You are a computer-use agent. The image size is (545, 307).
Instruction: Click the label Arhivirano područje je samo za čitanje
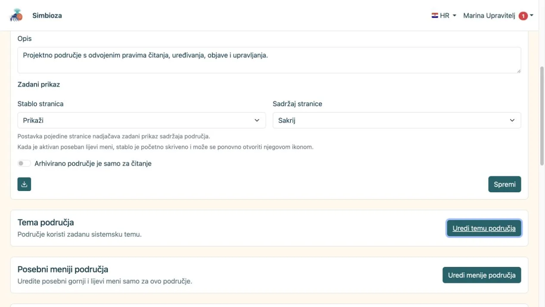[93, 163]
